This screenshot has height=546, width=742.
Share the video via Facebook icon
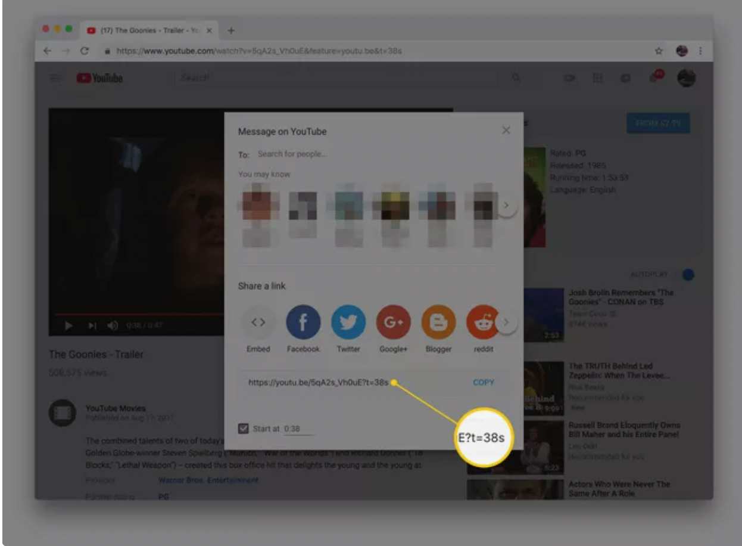click(x=303, y=322)
